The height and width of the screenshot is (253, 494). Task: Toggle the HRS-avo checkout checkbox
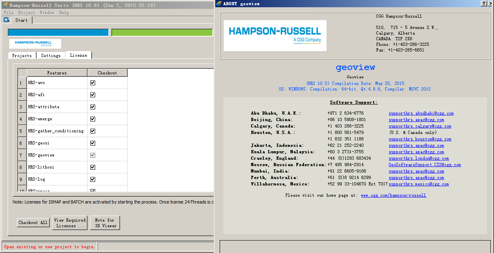click(93, 83)
